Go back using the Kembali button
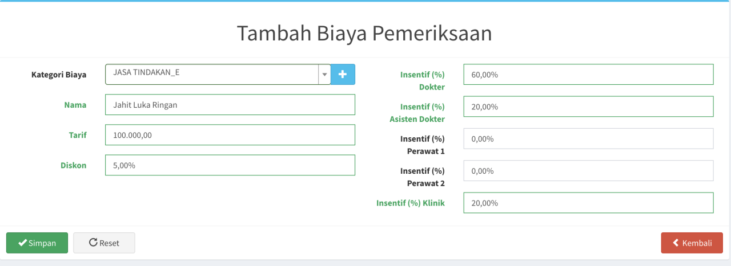The width and height of the screenshot is (731, 266). tap(692, 243)
